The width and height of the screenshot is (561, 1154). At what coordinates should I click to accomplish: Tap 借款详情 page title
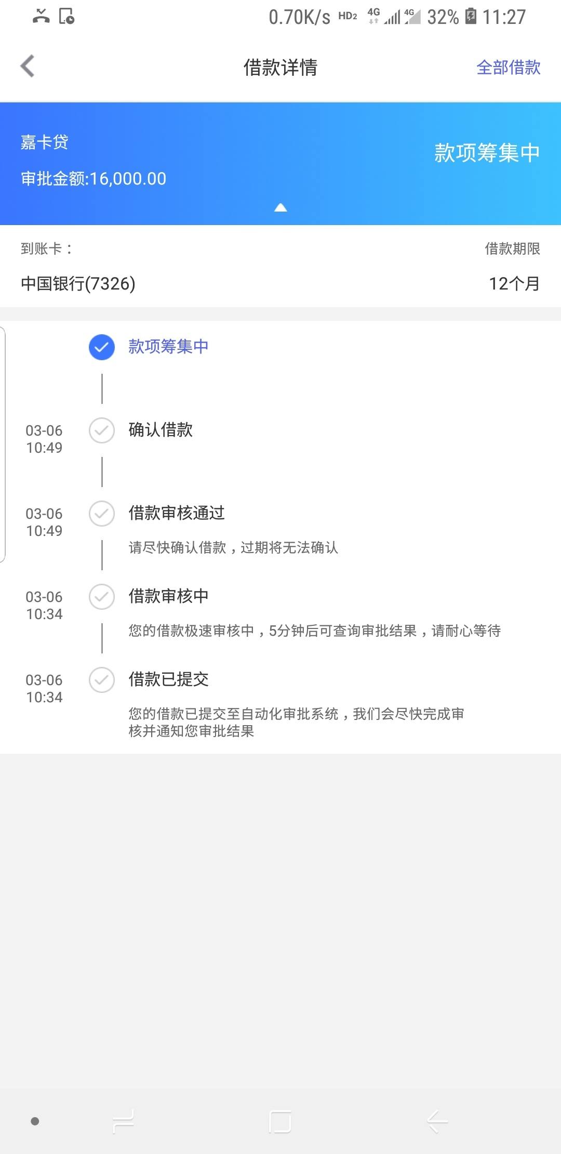(280, 67)
